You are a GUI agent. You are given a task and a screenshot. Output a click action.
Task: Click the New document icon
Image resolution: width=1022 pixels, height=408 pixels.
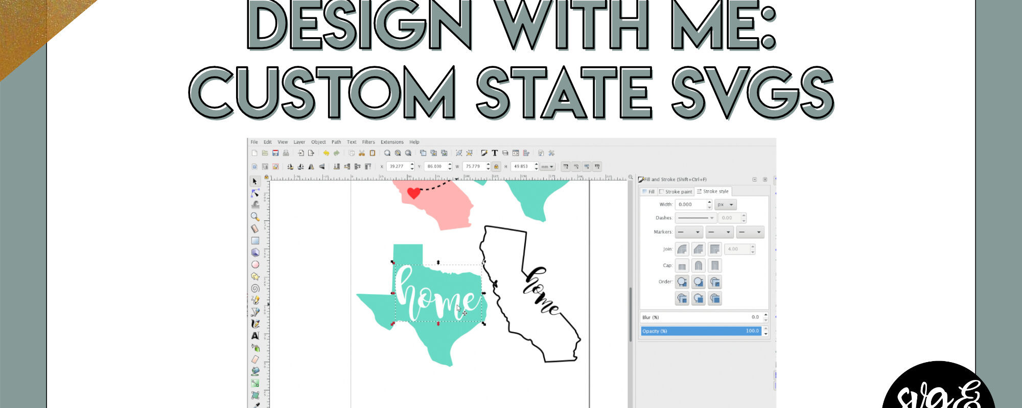pyautogui.click(x=254, y=153)
